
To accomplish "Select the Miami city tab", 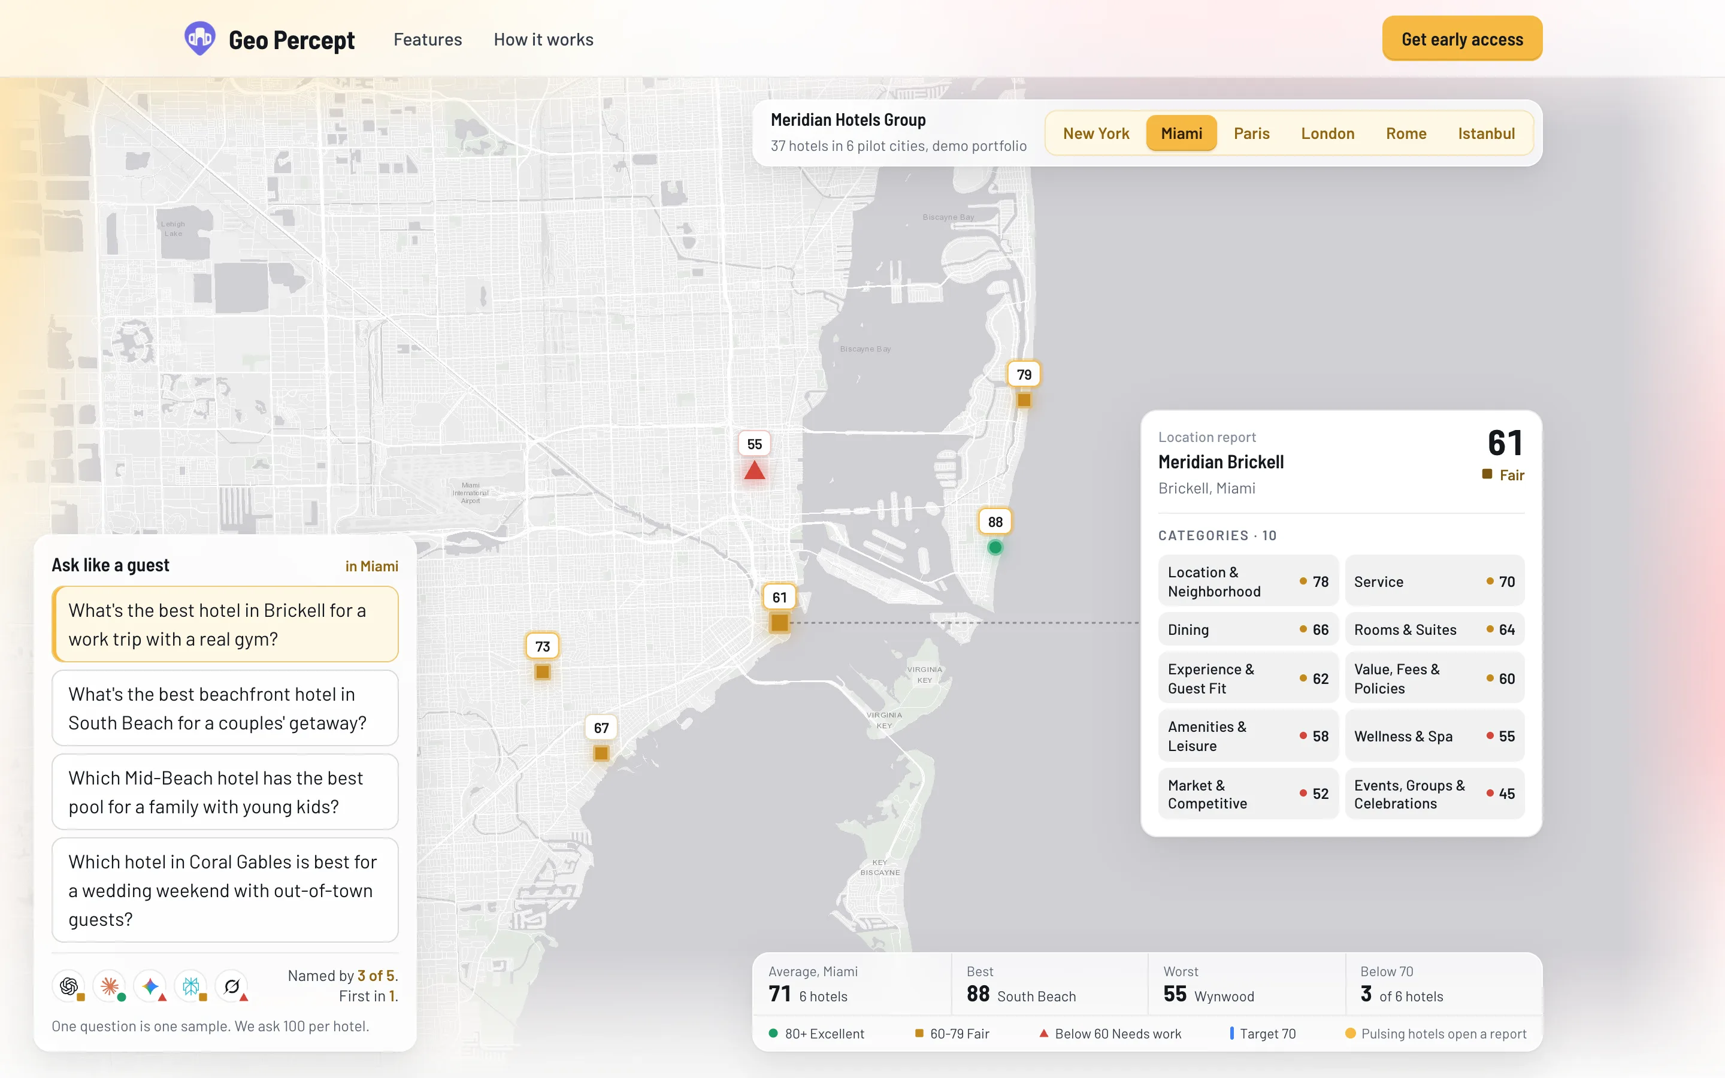I will coord(1181,134).
